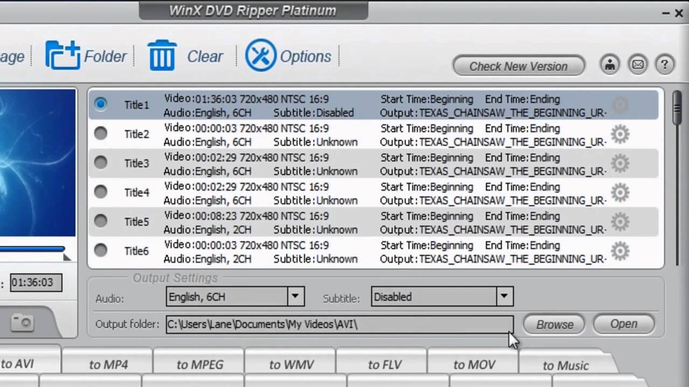Open settings gear for Title5
This screenshot has height=387, width=689.
pos(620,221)
